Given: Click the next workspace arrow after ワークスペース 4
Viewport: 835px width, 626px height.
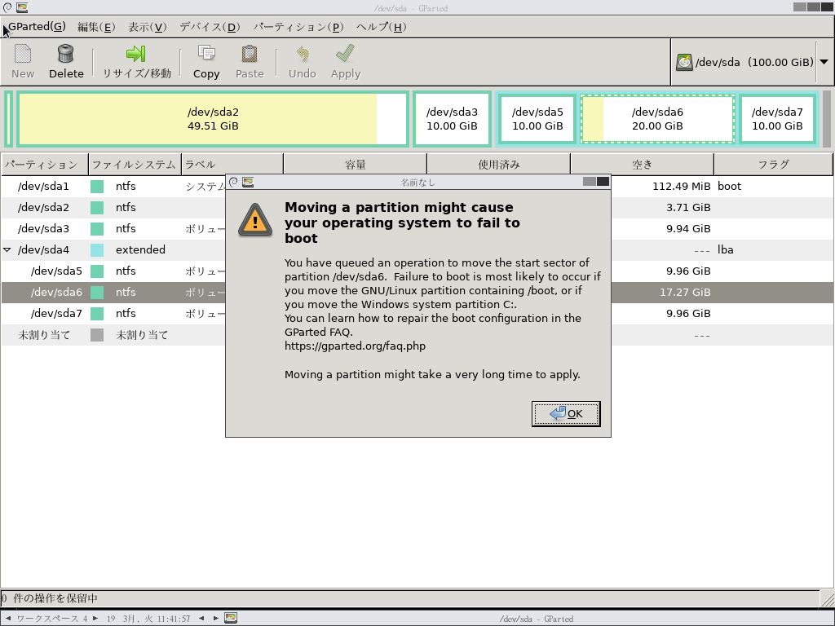Looking at the screenshot, I should click(95, 619).
